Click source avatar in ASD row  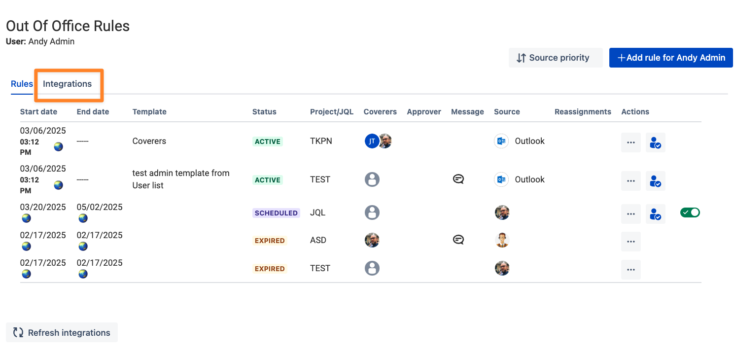pyautogui.click(x=502, y=240)
